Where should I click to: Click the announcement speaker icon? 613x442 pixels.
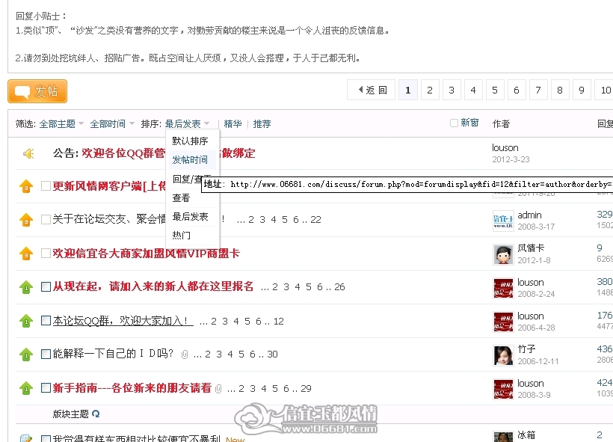click(28, 154)
